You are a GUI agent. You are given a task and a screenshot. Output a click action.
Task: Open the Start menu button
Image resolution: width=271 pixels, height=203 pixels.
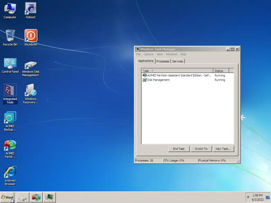pos(7,197)
